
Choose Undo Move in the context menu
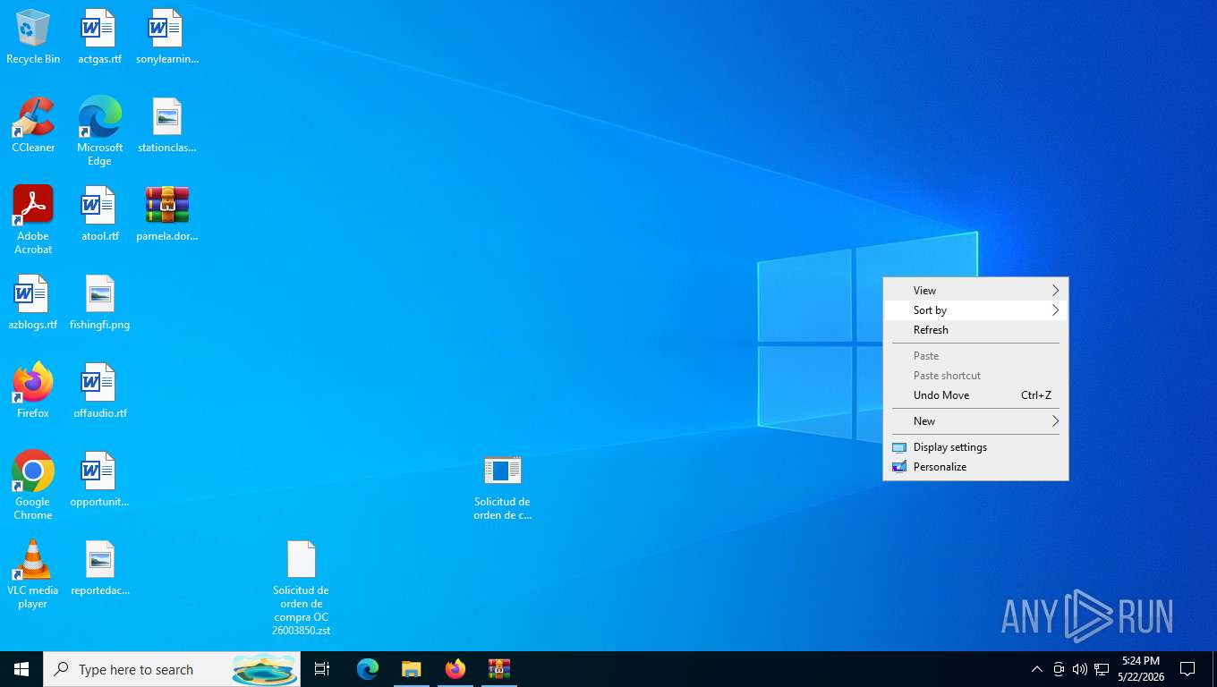(x=975, y=394)
